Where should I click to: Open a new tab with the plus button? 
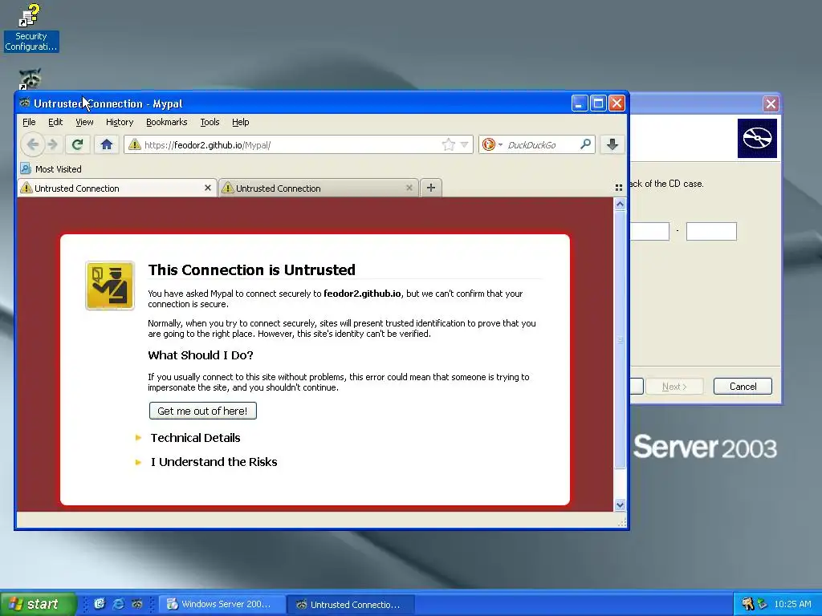431,188
